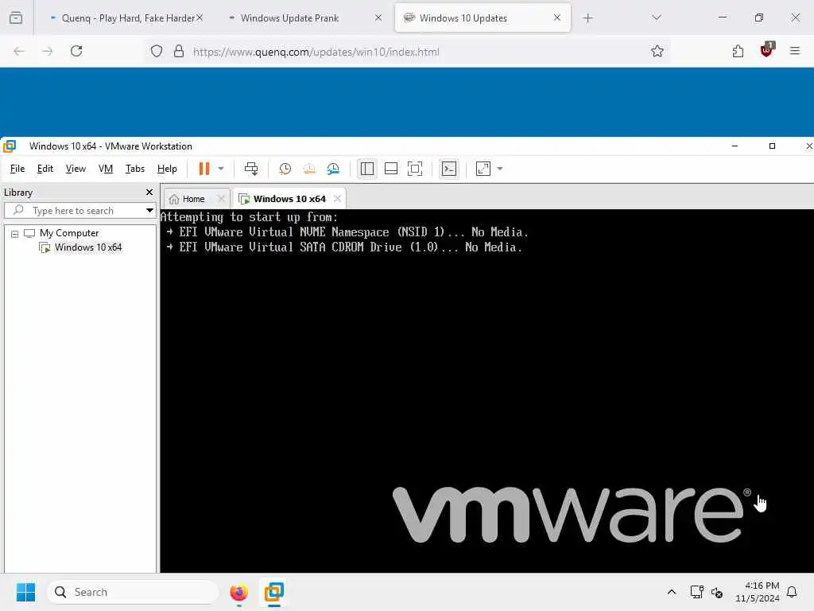Revert the VM to its snapshot

pos(309,169)
